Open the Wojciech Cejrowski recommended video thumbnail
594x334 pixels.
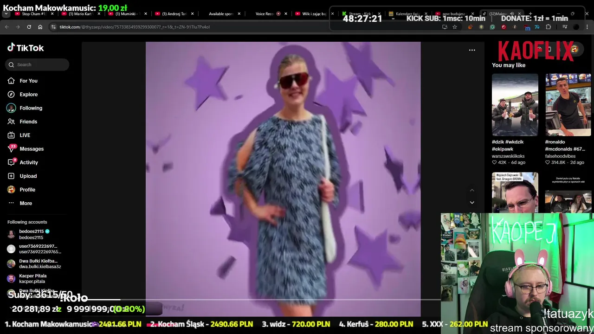[x=515, y=193]
